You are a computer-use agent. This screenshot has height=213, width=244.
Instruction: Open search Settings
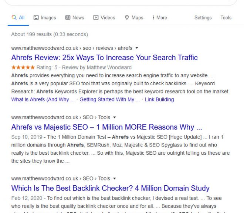(203, 18)
